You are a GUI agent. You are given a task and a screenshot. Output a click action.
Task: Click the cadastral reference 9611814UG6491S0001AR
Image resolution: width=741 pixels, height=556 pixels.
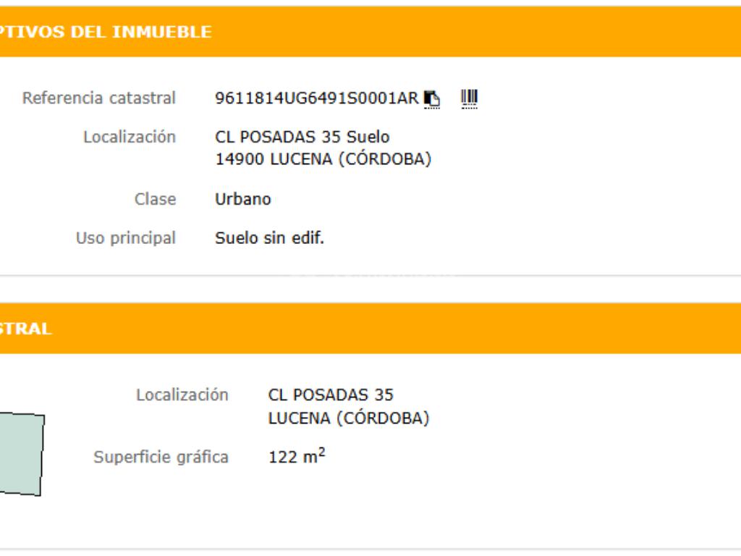317,98
